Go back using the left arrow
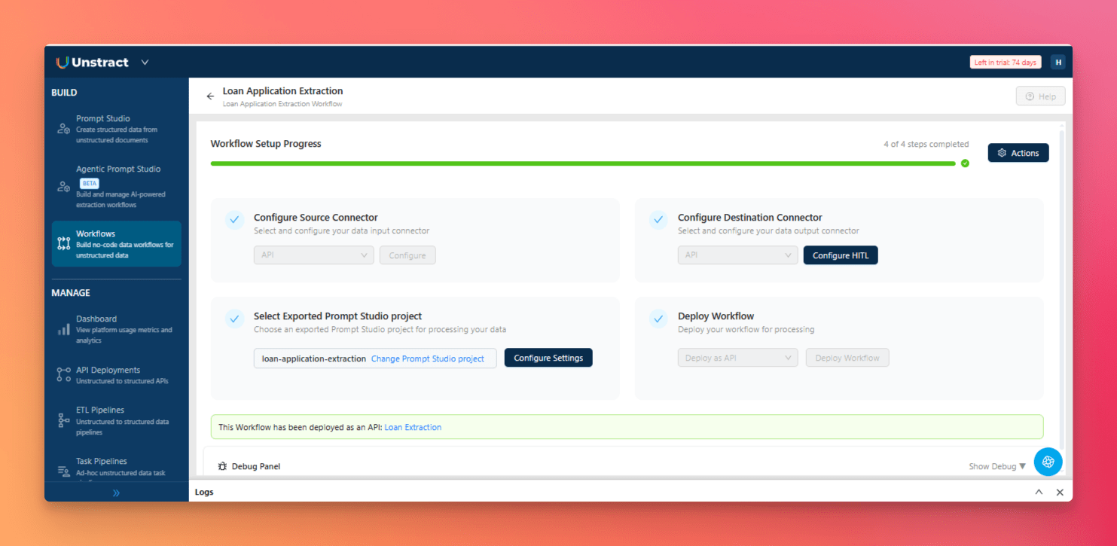Image resolution: width=1117 pixels, height=546 pixels. coord(210,96)
